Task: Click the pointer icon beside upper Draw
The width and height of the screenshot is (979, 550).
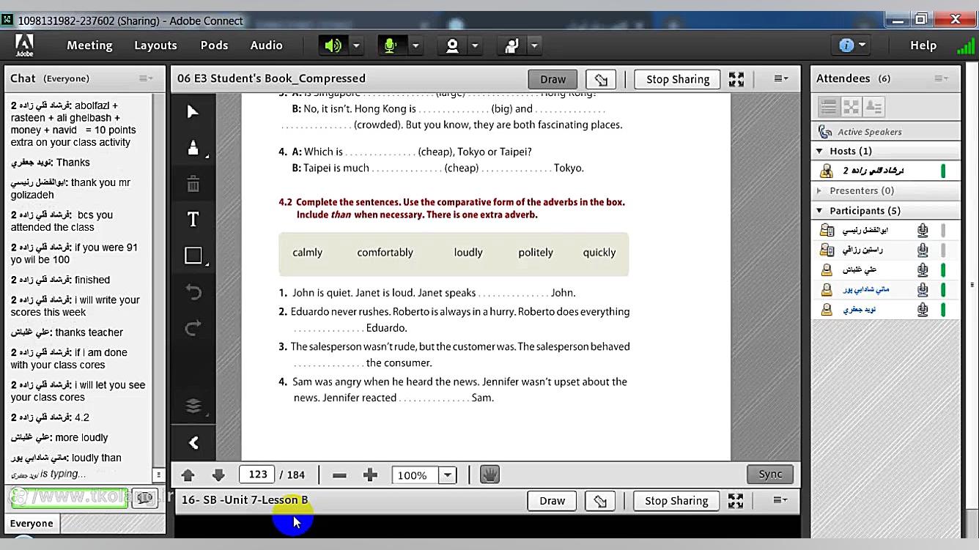Action: 601,79
